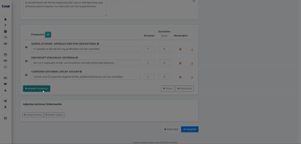Edit Envases quantity for ERGYSPORT STIM

coord(149,63)
